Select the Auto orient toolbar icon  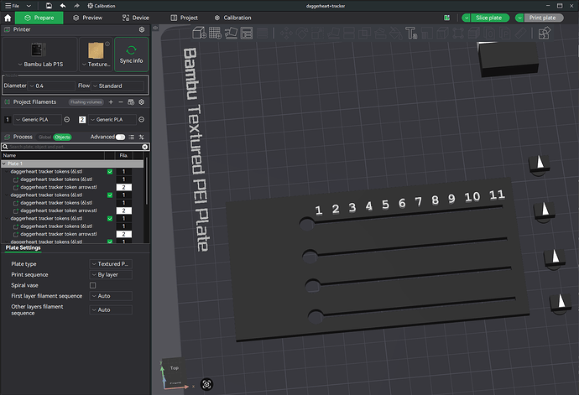tap(231, 33)
